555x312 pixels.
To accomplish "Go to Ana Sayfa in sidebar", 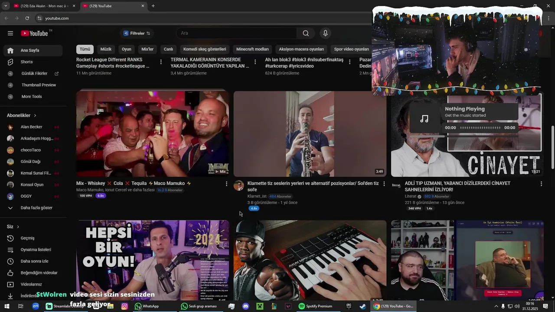I will (x=34, y=50).
